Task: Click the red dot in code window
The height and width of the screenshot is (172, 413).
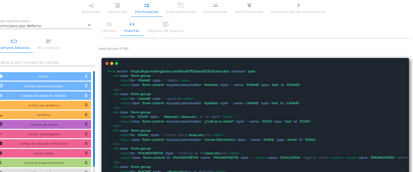Action: tap(107, 63)
